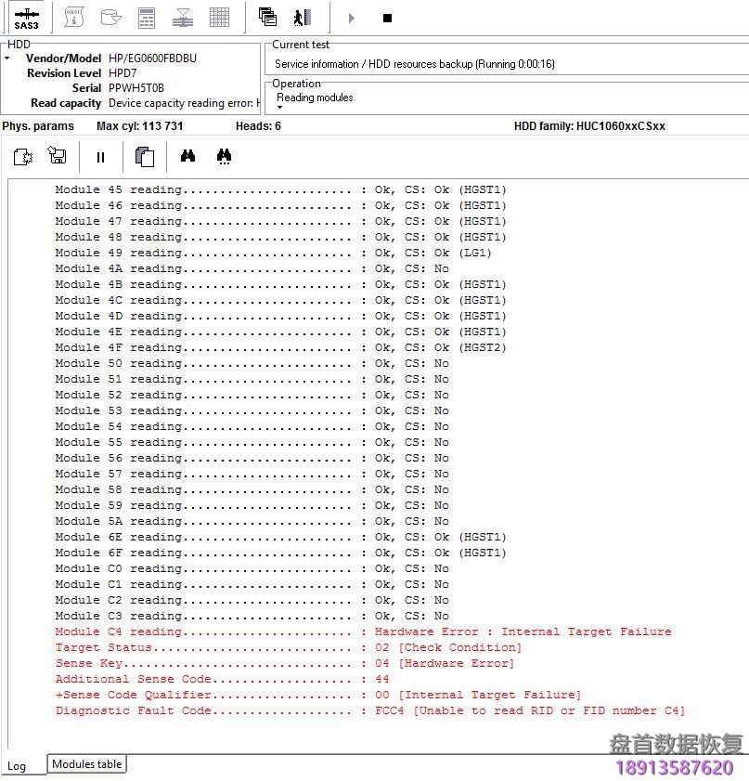749x781 pixels.
Task: Create a new report with the report icon
Action: [x=22, y=156]
